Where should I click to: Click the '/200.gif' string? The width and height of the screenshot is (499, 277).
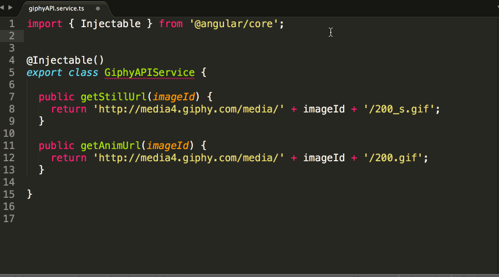(393, 158)
